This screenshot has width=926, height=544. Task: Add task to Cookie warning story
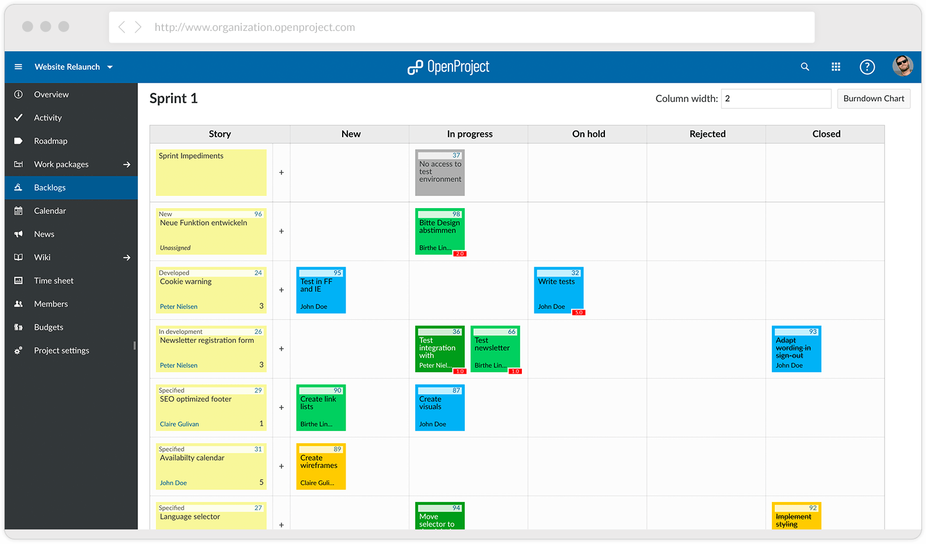pyautogui.click(x=281, y=290)
